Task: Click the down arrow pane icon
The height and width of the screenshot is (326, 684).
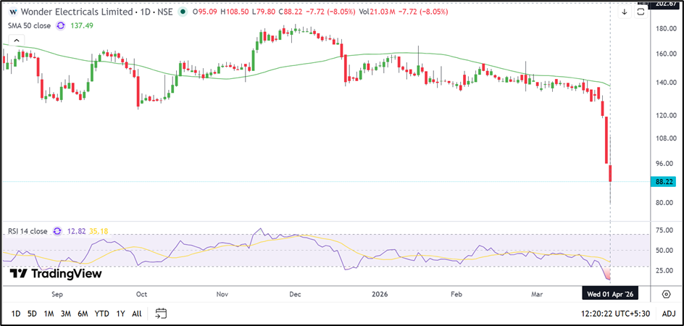Action: (625, 12)
